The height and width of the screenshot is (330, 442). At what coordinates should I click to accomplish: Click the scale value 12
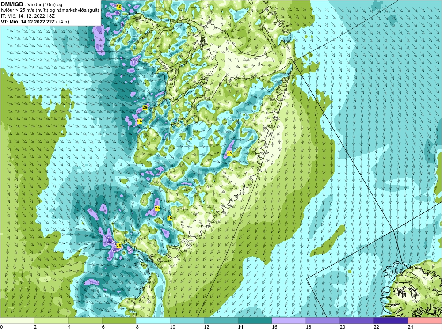click(206, 327)
